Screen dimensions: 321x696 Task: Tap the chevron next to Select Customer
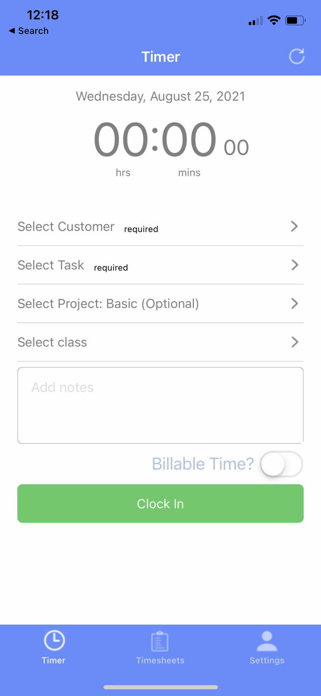(294, 226)
